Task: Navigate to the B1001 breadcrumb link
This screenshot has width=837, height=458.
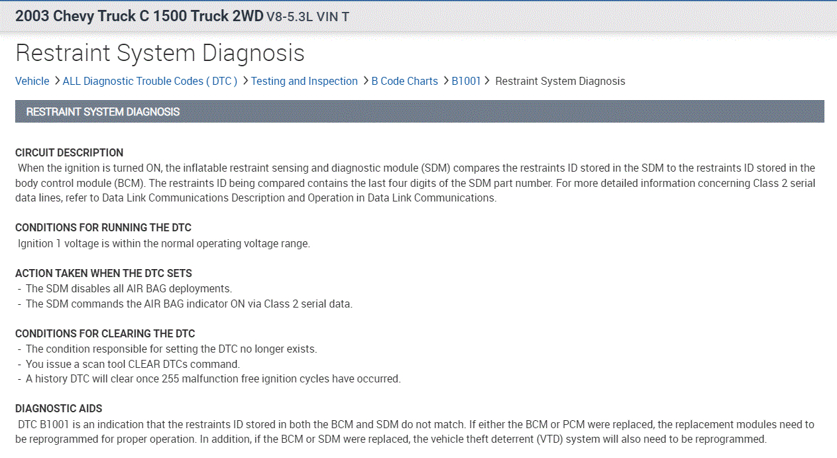Action: pyautogui.click(x=466, y=81)
